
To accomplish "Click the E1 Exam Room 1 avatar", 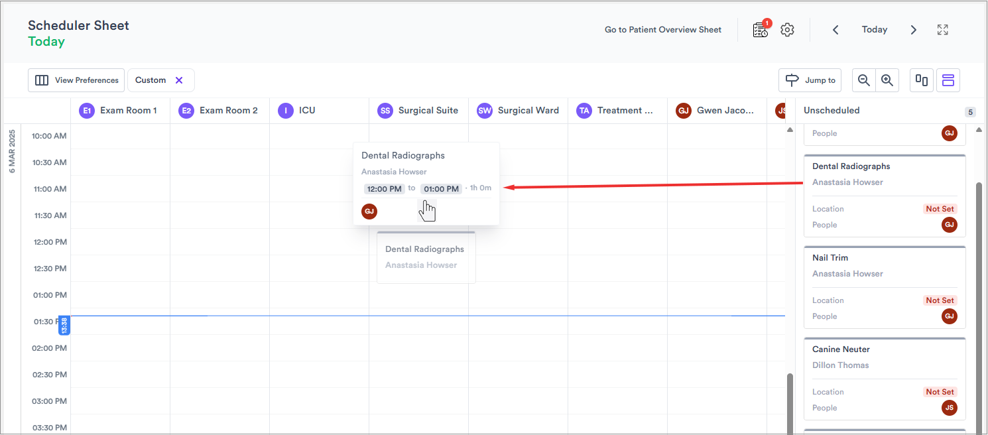I will pyautogui.click(x=87, y=111).
